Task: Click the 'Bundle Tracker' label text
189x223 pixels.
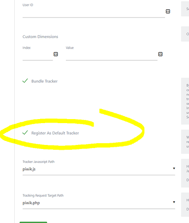Action: [44, 81]
